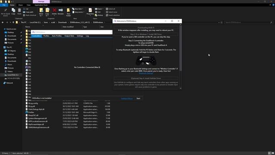The image size is (275, 155).
Task: Switch to the View ribbon tab
Action: pos(29,5)
